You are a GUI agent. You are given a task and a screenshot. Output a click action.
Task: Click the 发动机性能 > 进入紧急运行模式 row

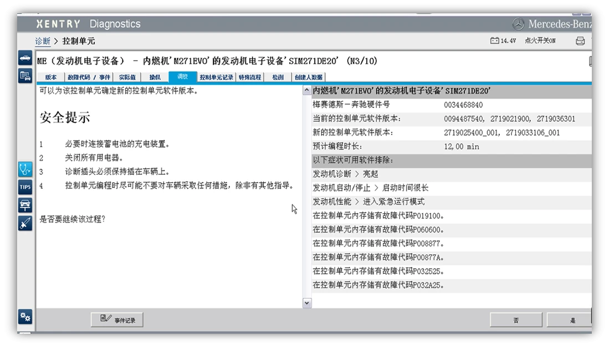coord(452,201)
